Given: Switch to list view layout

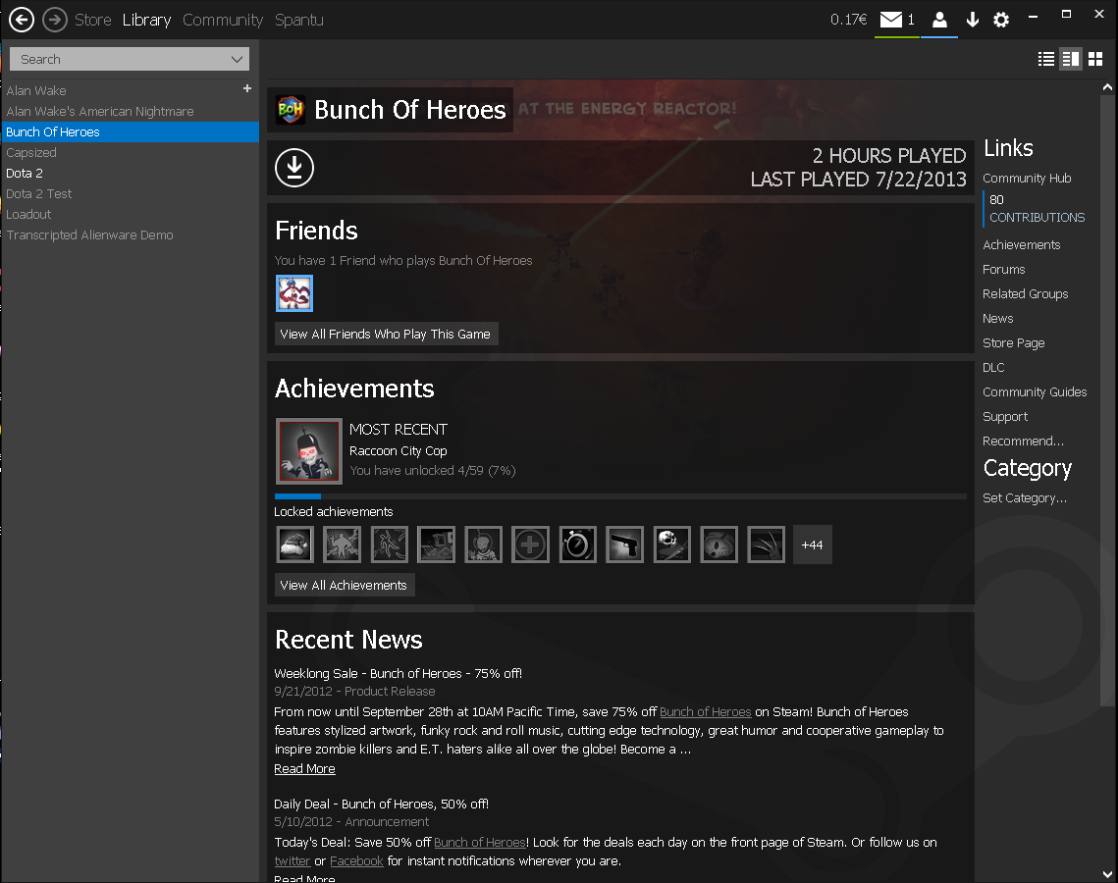Looking at the screenshot, I should coord(1046,59).
